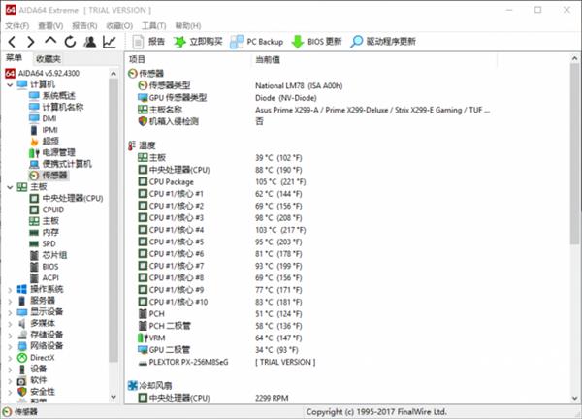This screenshot has width=582, height=419.
Task: Collapse the 主板 tree node
Action: point(10,187)
